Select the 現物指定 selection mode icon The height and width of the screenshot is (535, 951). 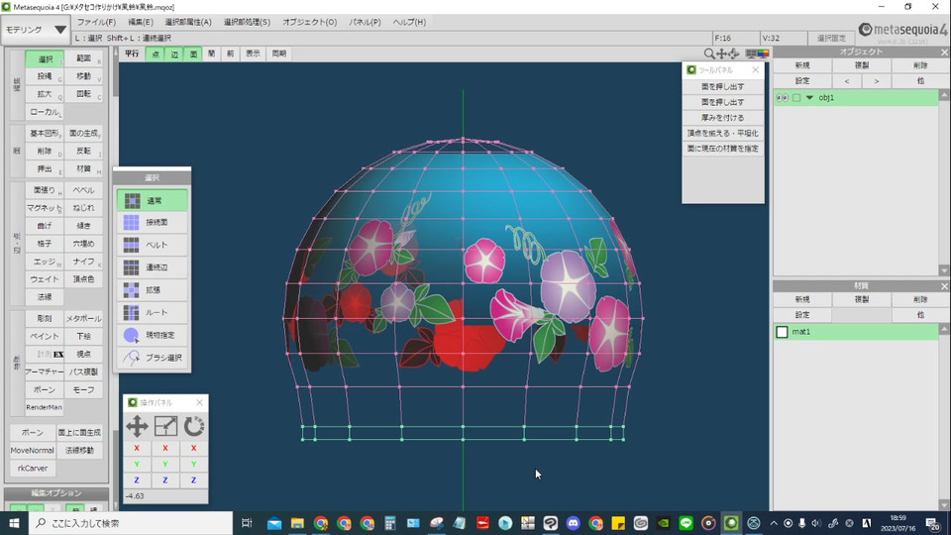pyautogui.click(x=131, y=335)
